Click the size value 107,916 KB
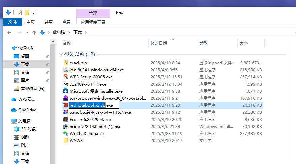 (x=251, y=98)
